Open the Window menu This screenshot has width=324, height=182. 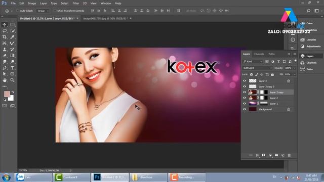pos(106,4)
